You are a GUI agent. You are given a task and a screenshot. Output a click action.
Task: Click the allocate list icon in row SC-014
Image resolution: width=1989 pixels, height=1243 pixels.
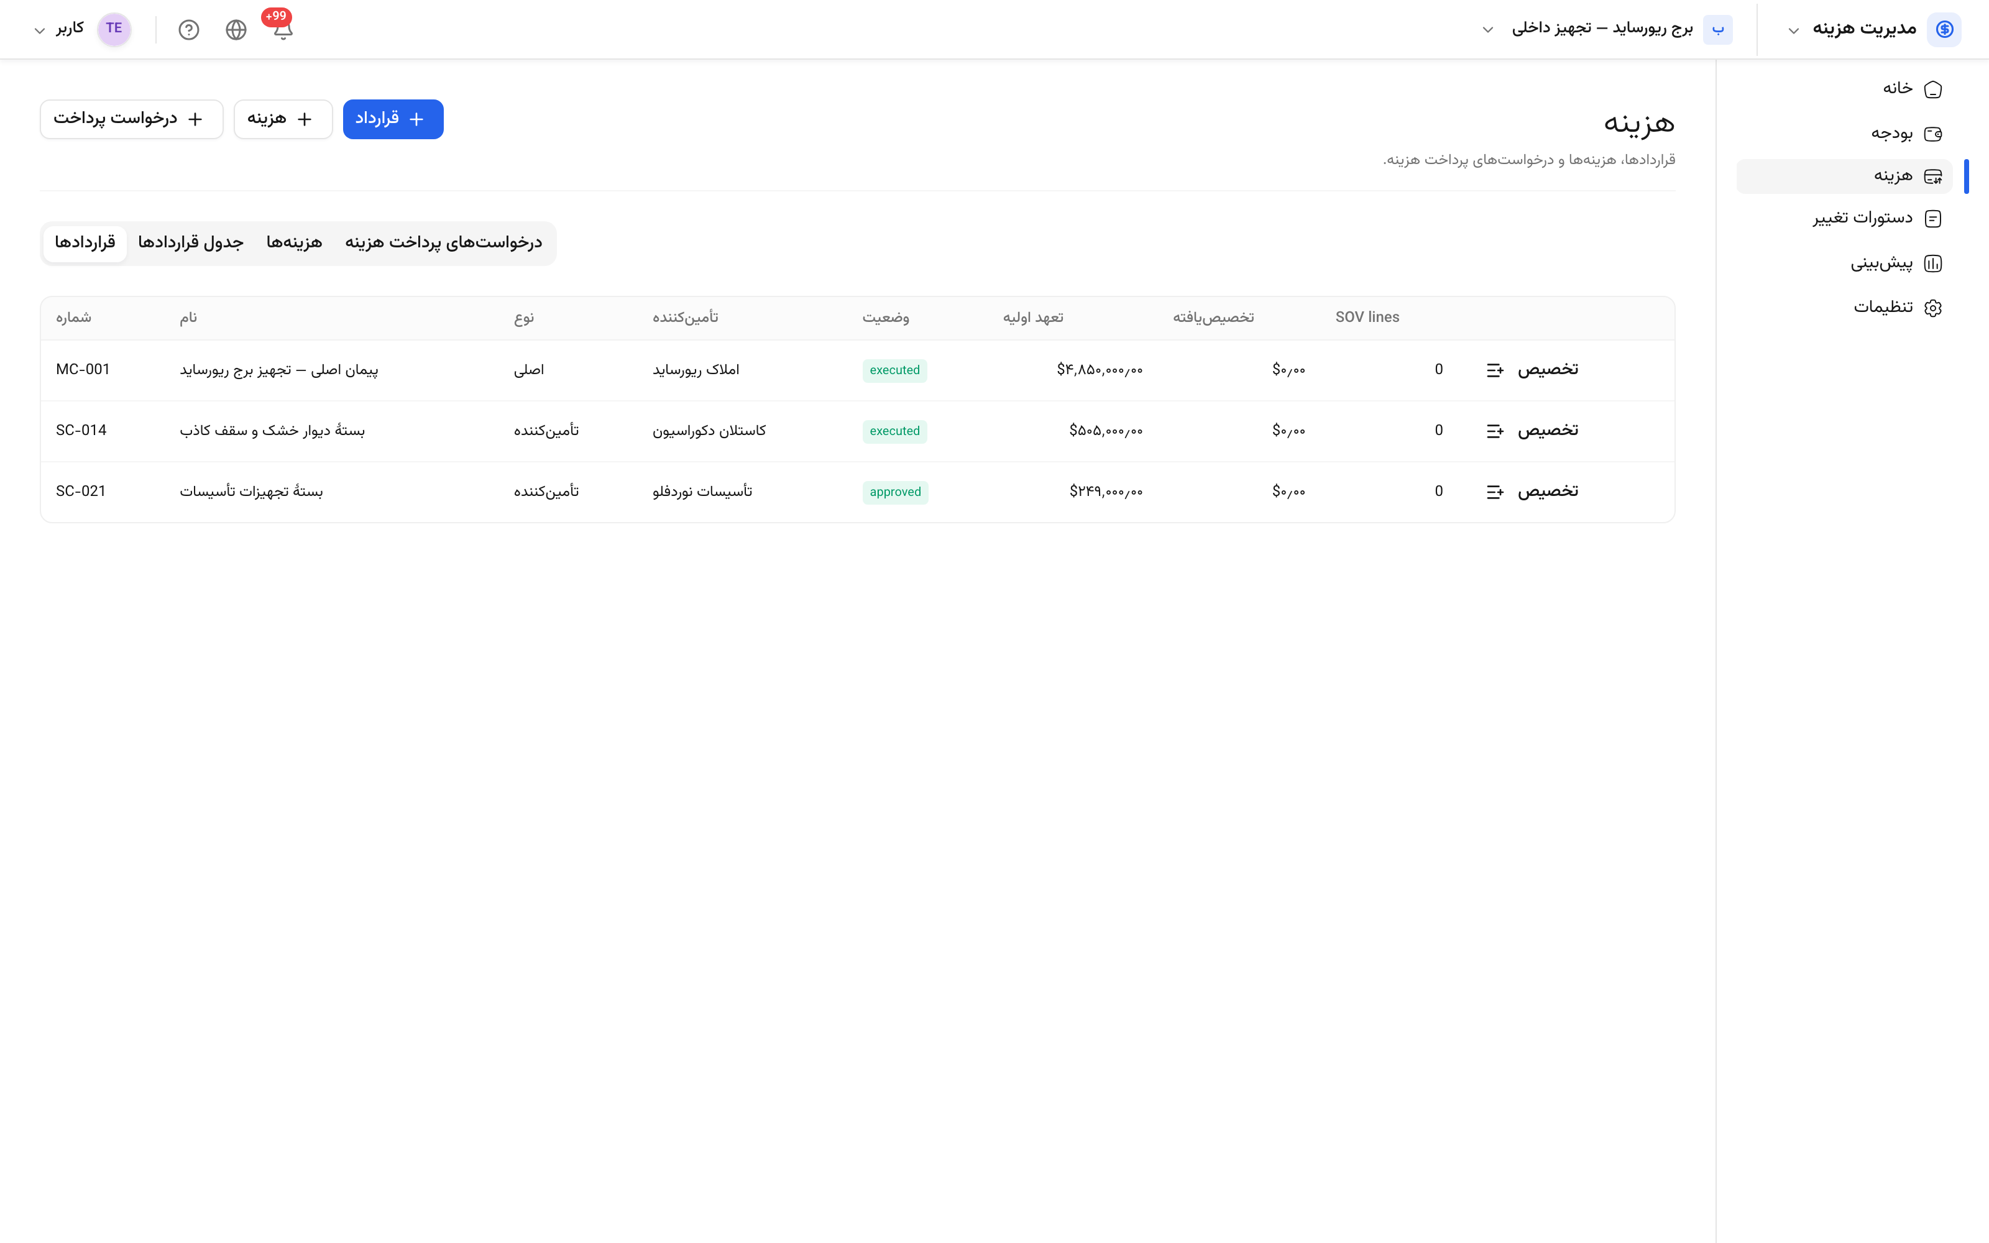pyautogui.click(x=1495, y=431)
